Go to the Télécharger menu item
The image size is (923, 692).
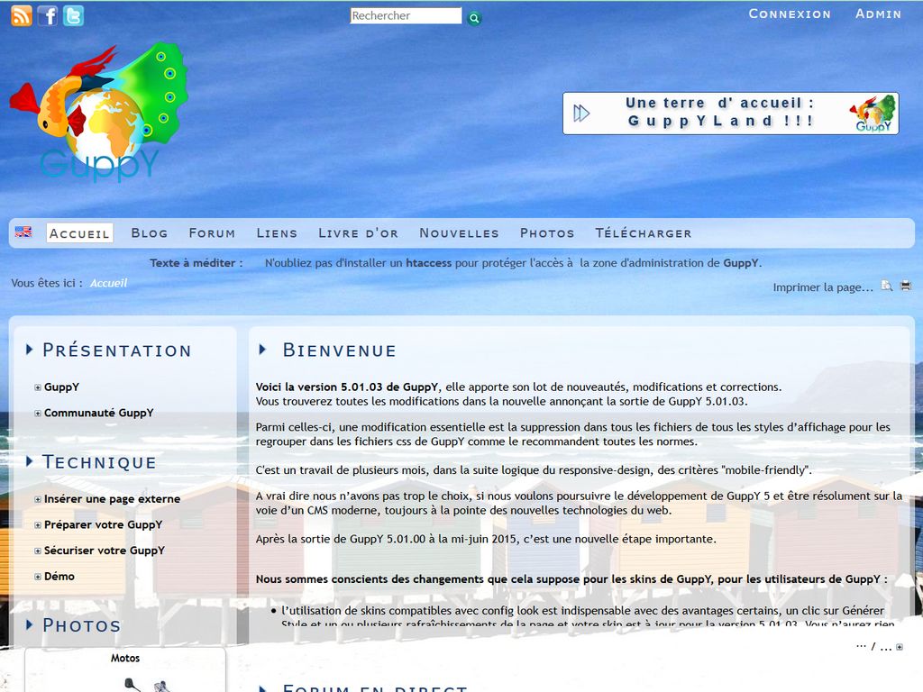click(x=643, y=232)
